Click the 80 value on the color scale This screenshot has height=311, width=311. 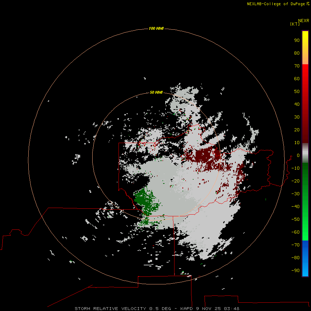(297, 53)
